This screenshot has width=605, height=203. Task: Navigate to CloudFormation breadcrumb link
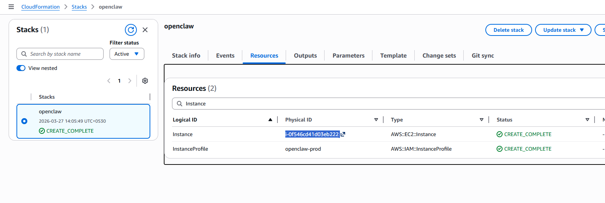[40, 7]
